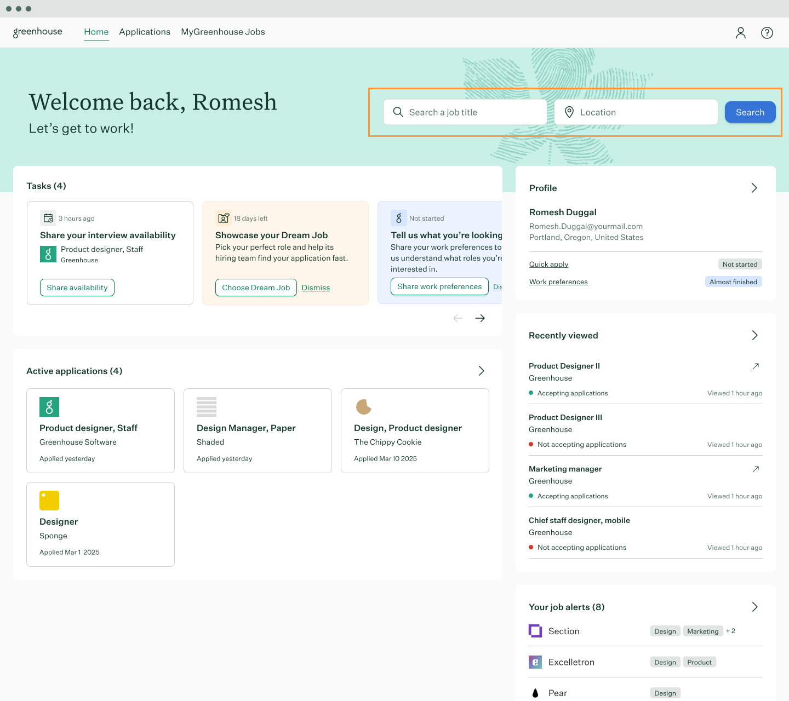The width and height of the screenshot is (789, 701).
Task: Dismiss the Showcase your Dream Job task
Action: [316, 288]
